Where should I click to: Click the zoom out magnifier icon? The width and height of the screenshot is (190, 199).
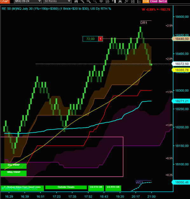pos(95,1)
